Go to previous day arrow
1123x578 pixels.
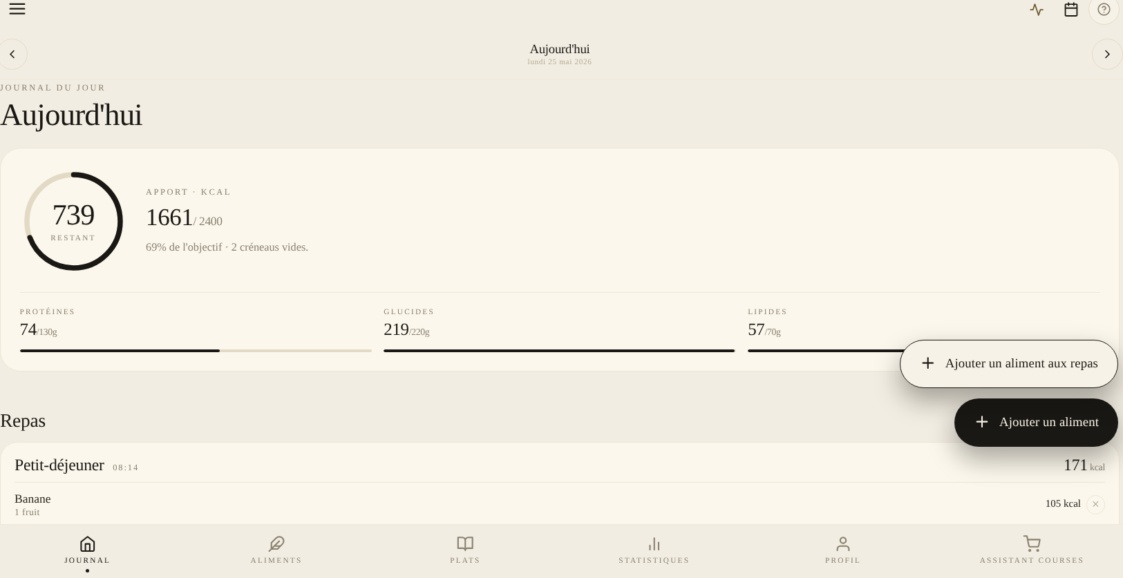click(12, 55)
